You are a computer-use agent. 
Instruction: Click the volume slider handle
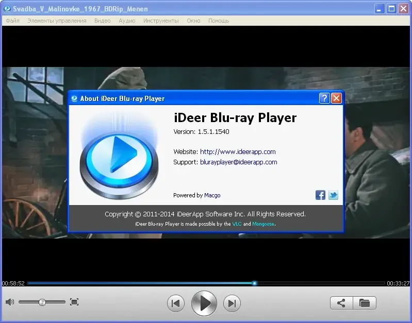42,302
